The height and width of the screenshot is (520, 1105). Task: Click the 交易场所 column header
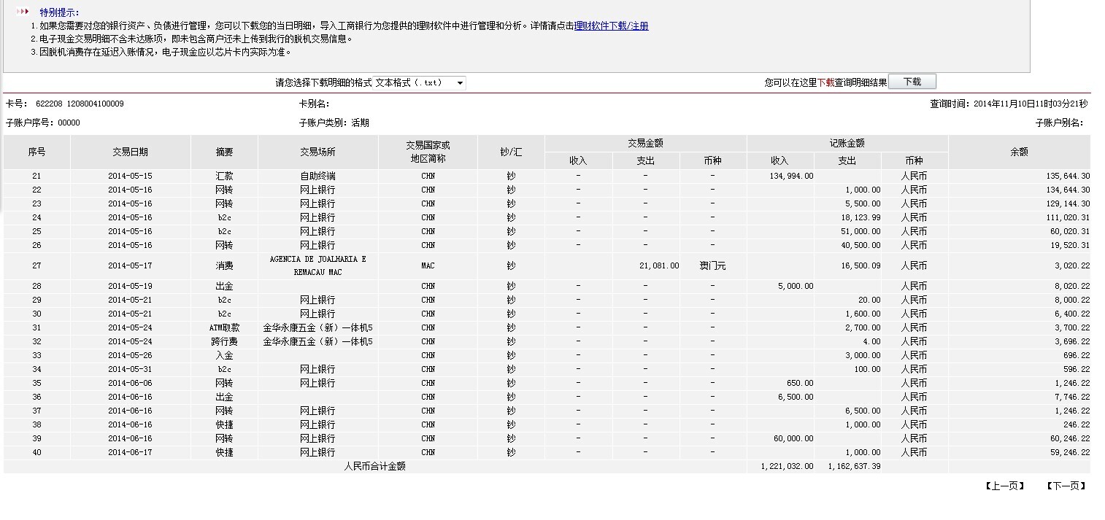pyautogui.click(x=317, y=152)
